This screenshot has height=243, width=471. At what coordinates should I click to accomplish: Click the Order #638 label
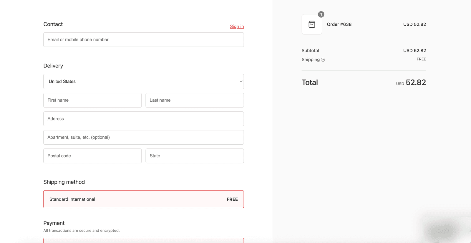coord(339,24)
